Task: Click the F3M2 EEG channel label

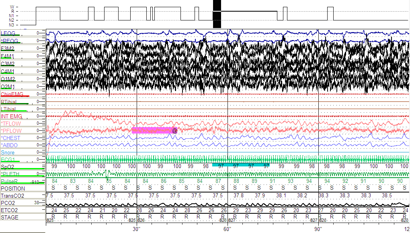Action: [8, 49]
